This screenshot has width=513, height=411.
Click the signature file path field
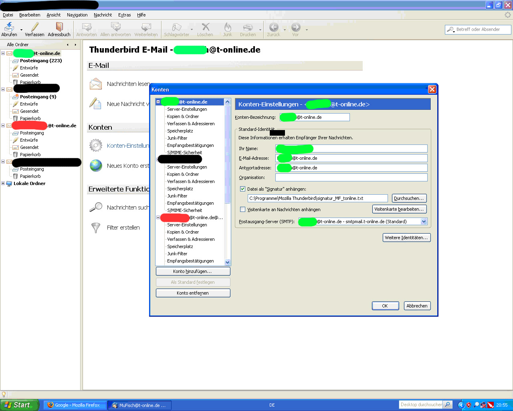coord(318,198)
